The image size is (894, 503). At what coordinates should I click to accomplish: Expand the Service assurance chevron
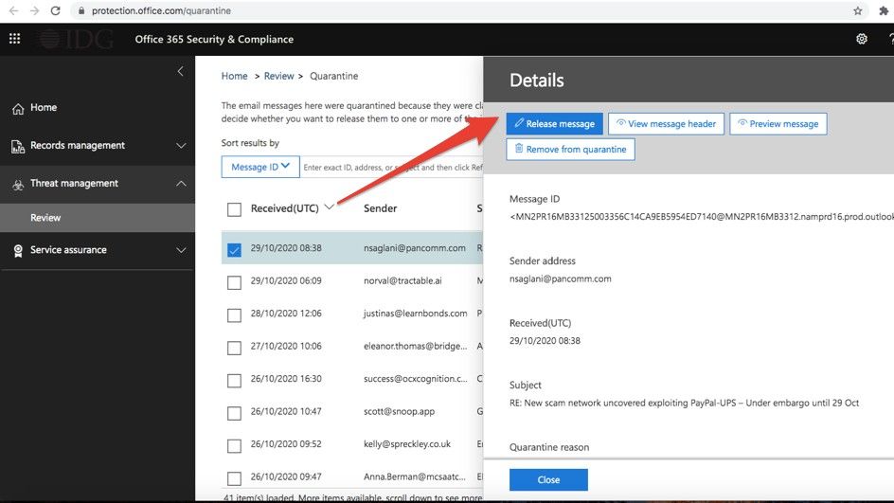click(181, 250)
